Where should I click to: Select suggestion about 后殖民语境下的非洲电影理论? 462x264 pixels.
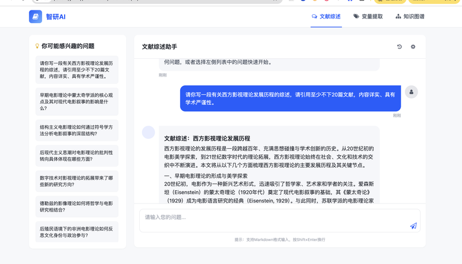tap(77, 232)
